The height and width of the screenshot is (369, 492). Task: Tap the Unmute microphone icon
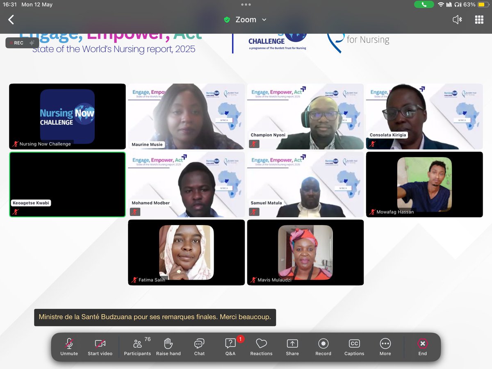click(x=69, y=344)
